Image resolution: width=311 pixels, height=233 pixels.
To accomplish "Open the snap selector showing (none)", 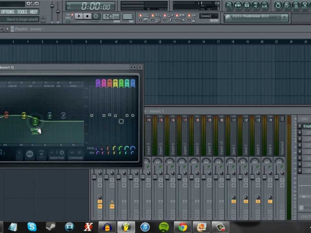I will point(209,16).
